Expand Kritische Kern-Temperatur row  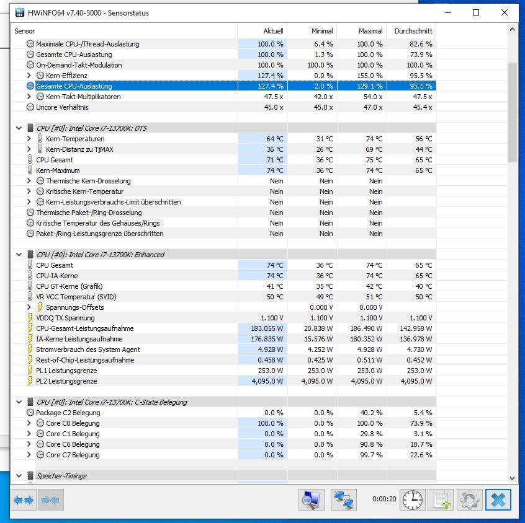pyautogui.click(x=29, y=191)
